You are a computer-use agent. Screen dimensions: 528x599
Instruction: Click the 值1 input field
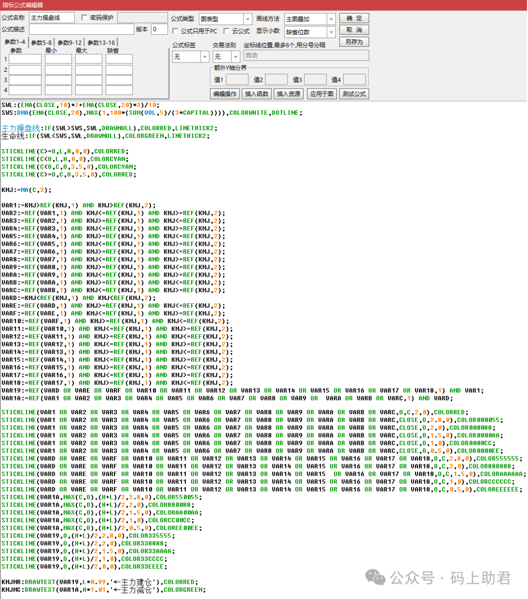237,80
